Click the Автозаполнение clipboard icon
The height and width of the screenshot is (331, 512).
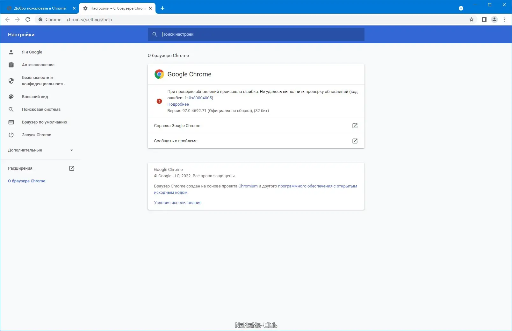[11, 65]
